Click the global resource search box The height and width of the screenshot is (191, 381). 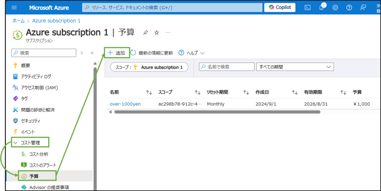tap(172, 8)
